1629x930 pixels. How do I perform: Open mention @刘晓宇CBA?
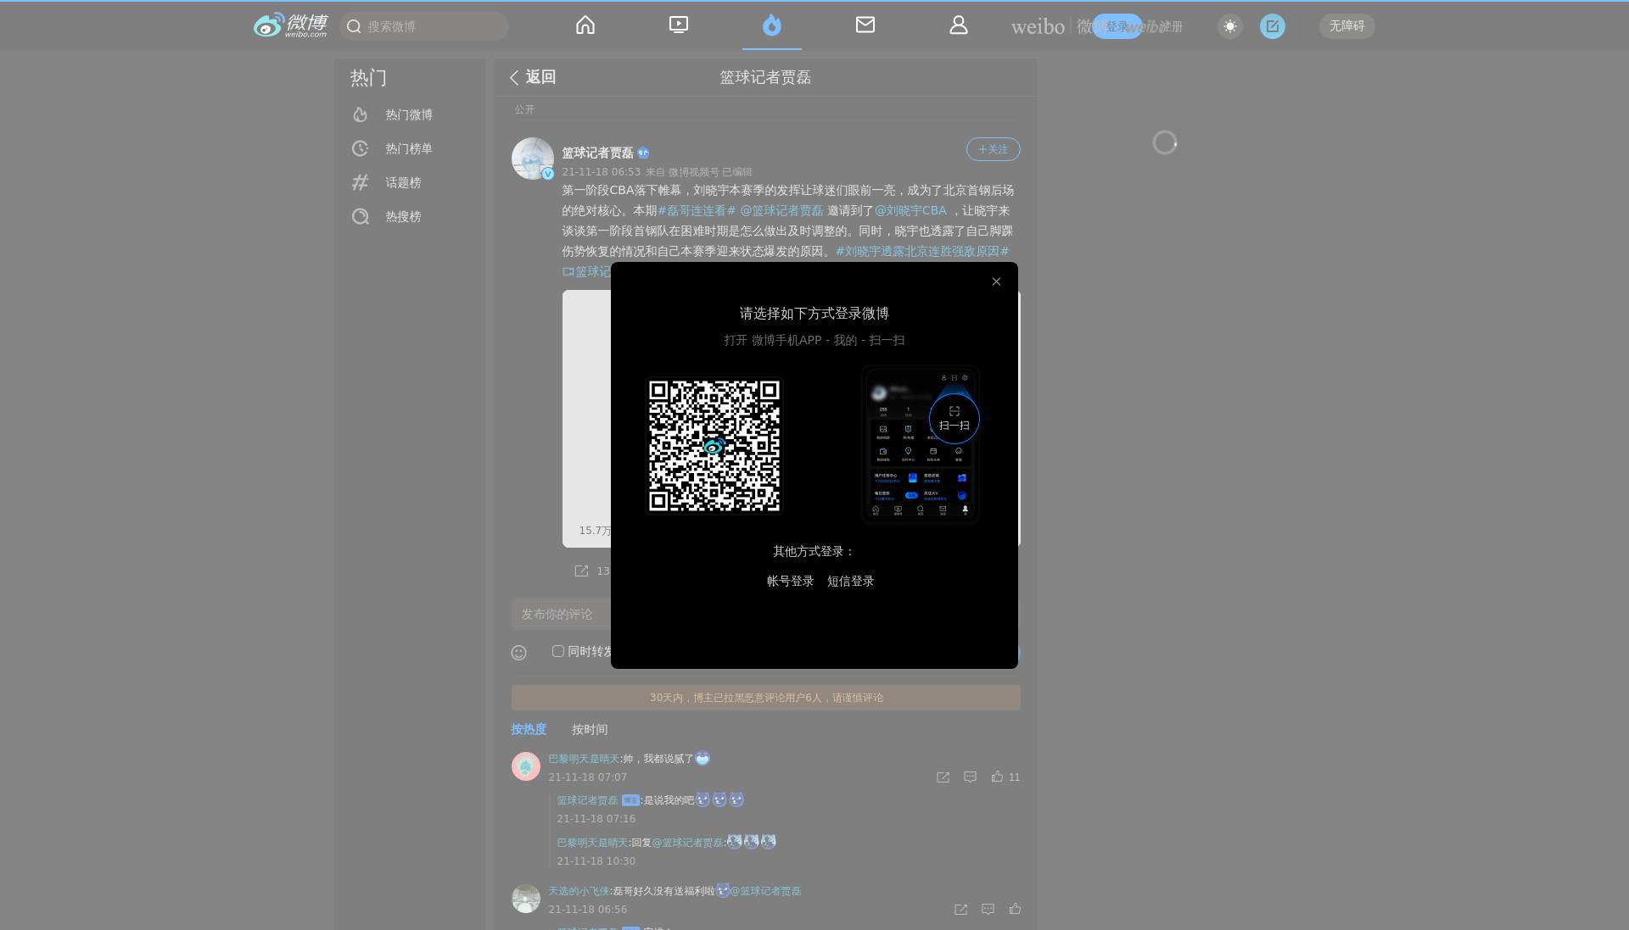(x=910, y=210)
